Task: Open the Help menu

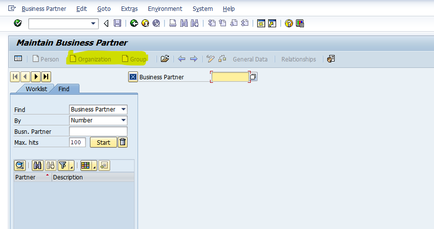Action: click(x=228, y=9)
